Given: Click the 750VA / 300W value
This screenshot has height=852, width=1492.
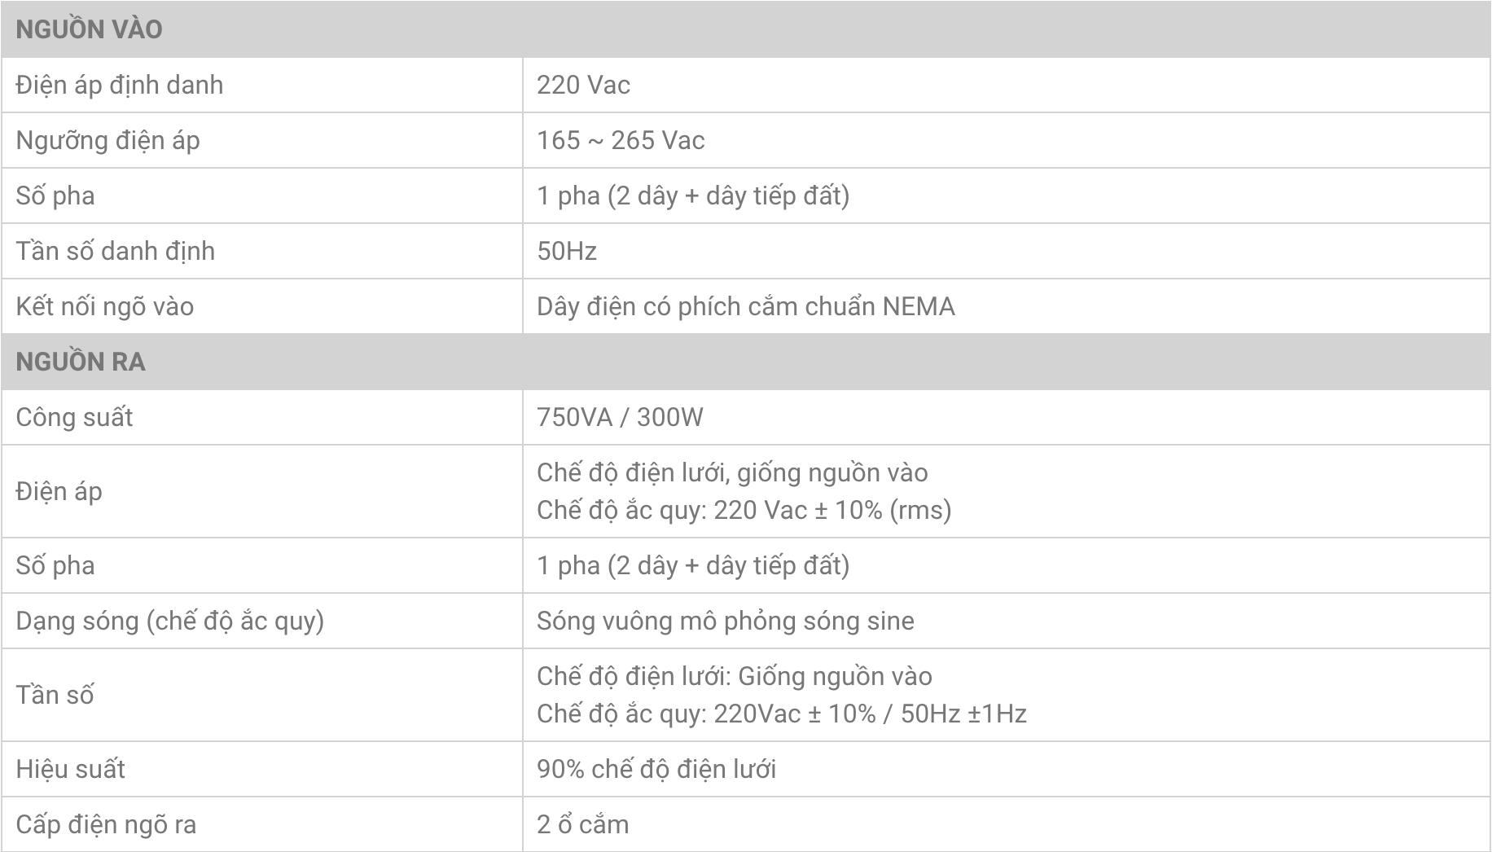Looking at the screenshot, I should tap(620, 417).
